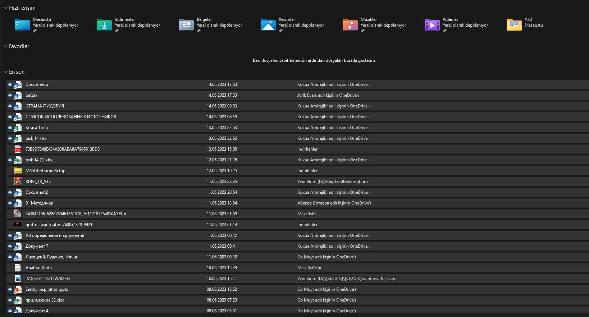Screen dimensions: 589x317
Task: Collapse the En son recent files section
Action: pyautogui.click(x=5, y=72)
